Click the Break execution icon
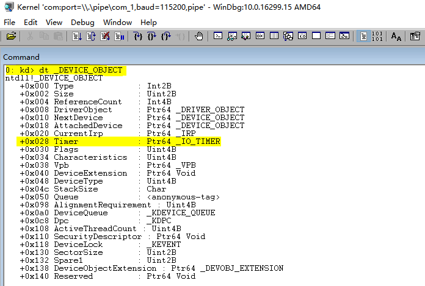Viewport: 425px width, 286px height. (x=119, y=36)
